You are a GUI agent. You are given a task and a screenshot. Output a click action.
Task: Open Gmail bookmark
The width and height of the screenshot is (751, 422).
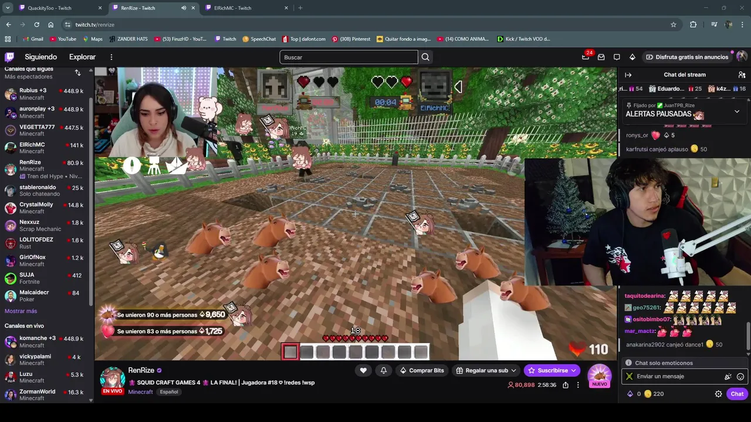click(x=32, y=39)
